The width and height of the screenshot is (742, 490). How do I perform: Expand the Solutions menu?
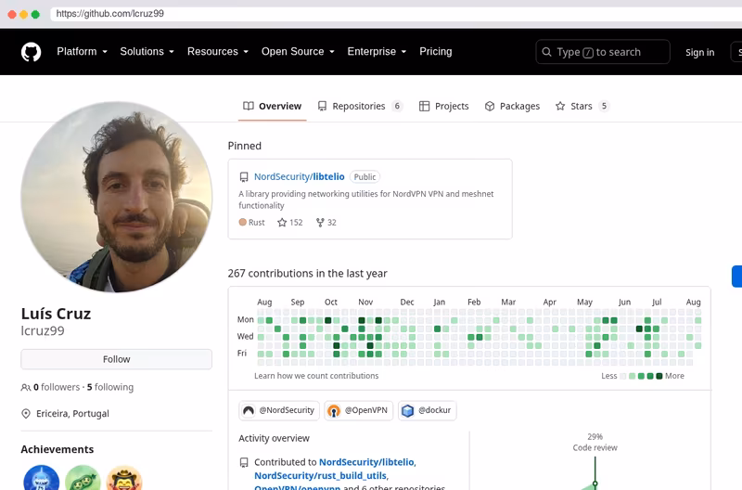[x=147, y=52]
